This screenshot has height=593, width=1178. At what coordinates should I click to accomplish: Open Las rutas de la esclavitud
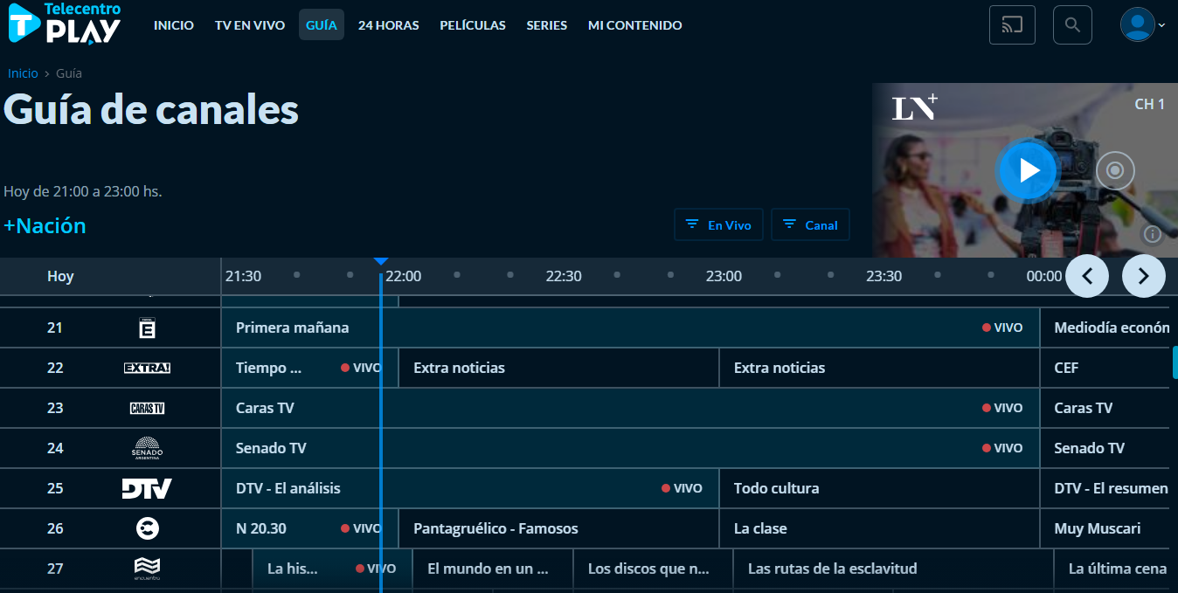(x=893, y=569)
